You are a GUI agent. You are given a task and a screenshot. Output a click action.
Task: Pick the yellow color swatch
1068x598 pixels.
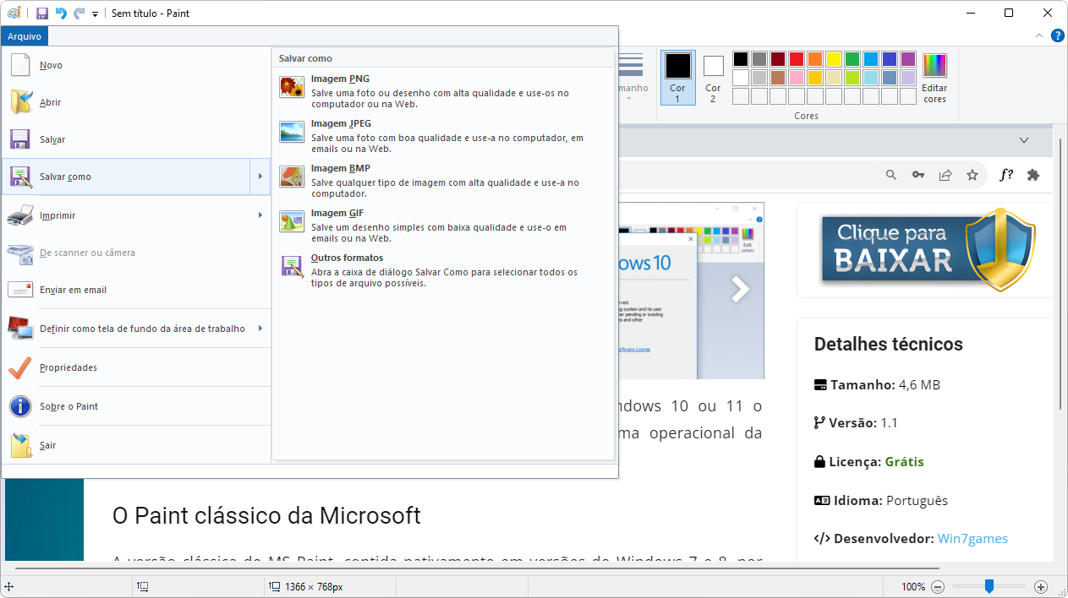[x=834, y=59]
